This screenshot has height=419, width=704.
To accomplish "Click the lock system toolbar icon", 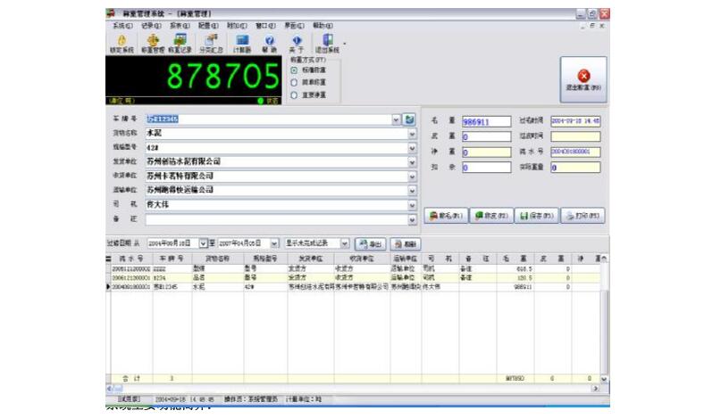I will point(122,44).
